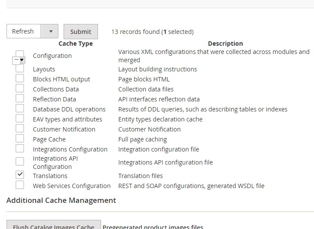Select the Customer Notification checkbox
The width and height of the screenshot is (314, 229).
click(20, 128)
